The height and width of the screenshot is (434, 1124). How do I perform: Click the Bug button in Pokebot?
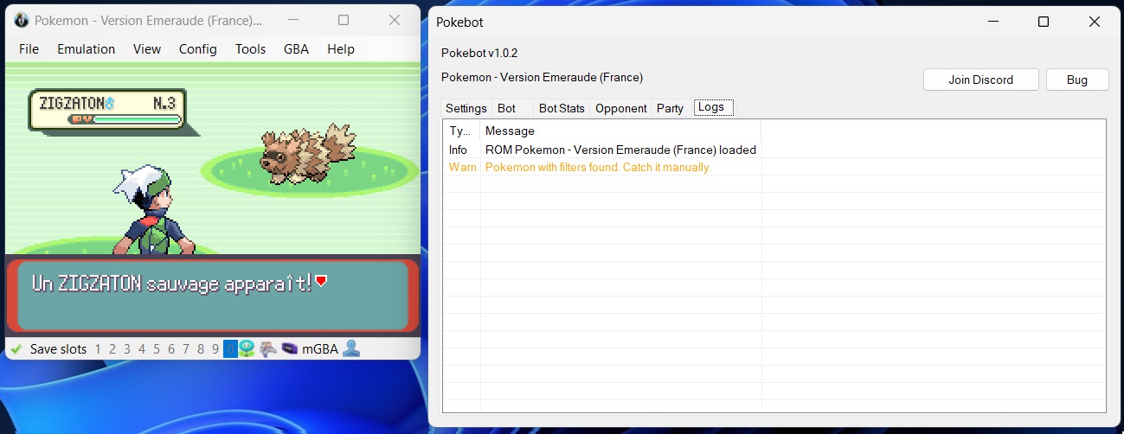pyautogui.click(x=1077, y=80)
